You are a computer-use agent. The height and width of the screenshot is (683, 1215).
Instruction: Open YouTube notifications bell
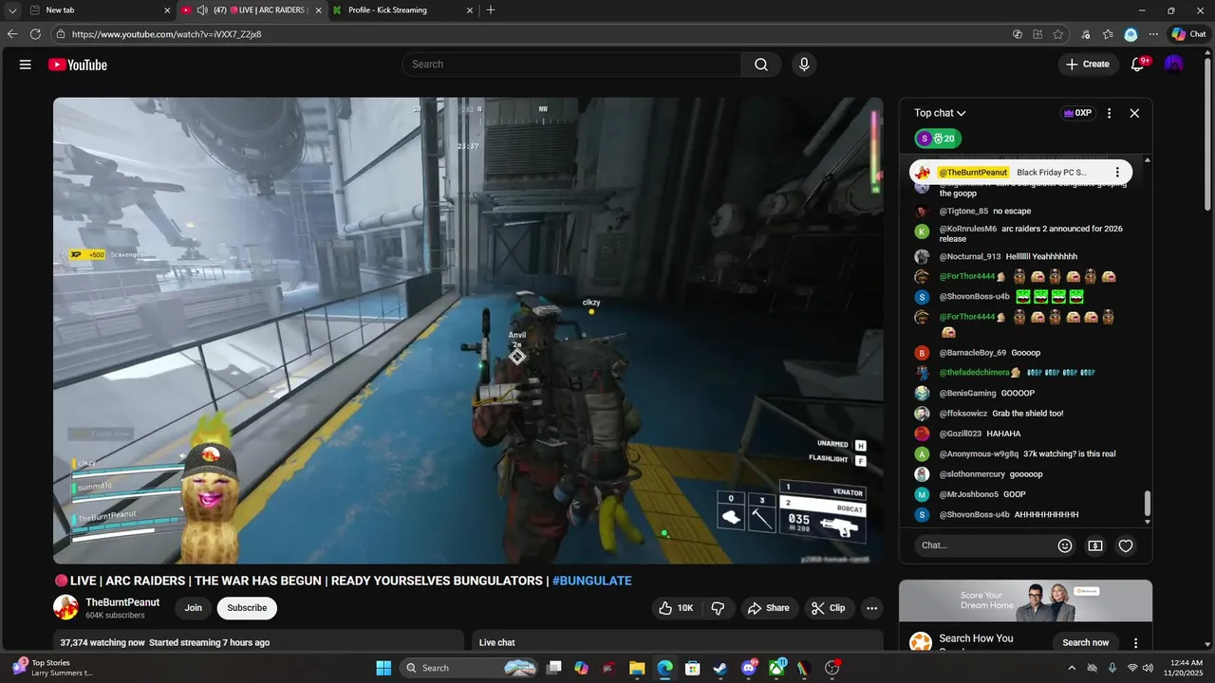coord(1138,65)
